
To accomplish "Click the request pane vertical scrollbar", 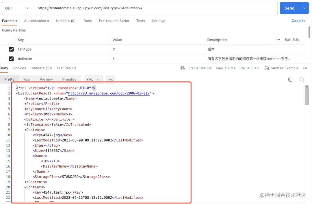I will coord(309,32).
